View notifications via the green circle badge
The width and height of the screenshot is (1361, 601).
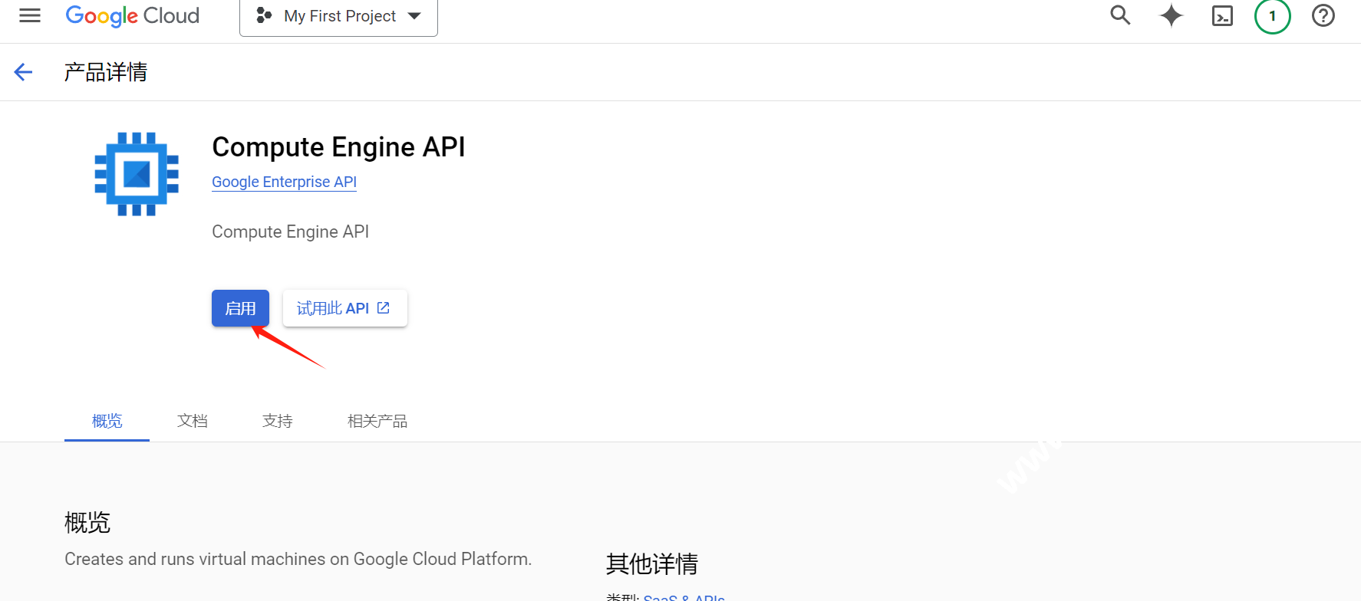1272,16
